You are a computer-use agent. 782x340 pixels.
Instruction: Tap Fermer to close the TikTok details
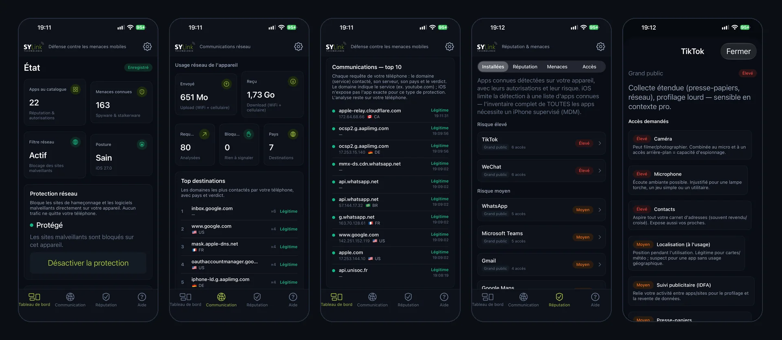(738, 51)
